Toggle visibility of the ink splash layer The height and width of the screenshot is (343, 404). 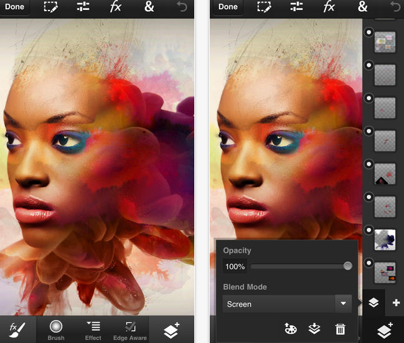click(369, 230)
